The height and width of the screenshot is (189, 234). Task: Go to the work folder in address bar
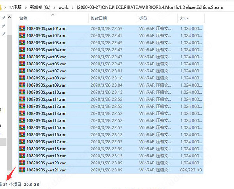coord(63,7)
